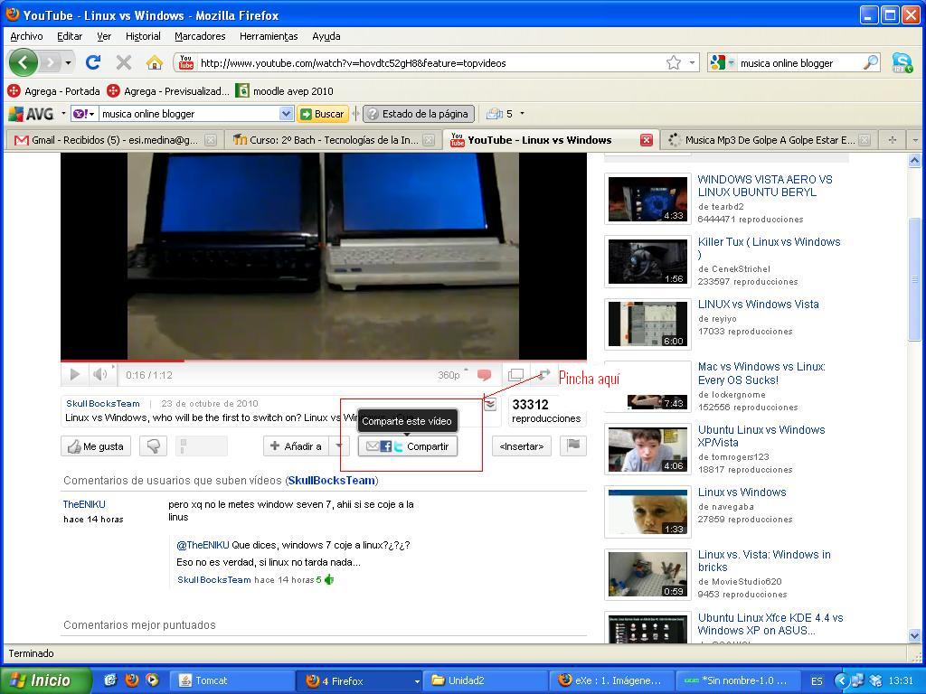Viewport: 926px width, 694px height.
Task: Open the TheENIKU commenter profile link
Action: (84, 504)
